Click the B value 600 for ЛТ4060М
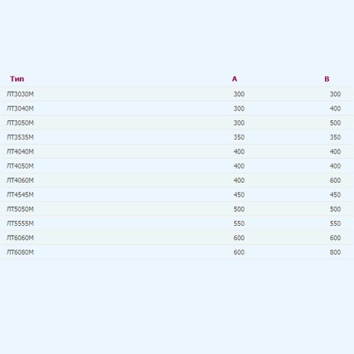354x354 pixels. click(x=335, y=181)
